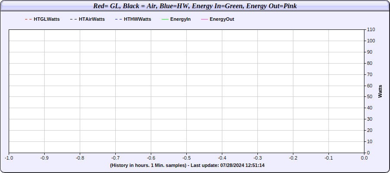
Task: Click the 100 y-axis tick label
Action: coord(371,41)
